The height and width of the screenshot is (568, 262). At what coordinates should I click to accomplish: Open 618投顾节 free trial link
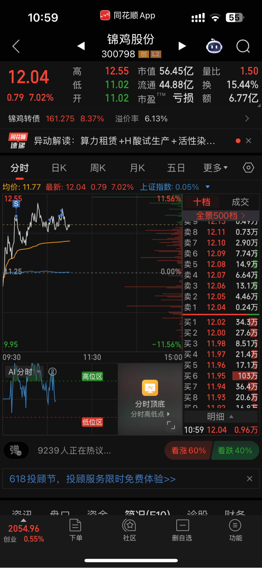point(92,479)
